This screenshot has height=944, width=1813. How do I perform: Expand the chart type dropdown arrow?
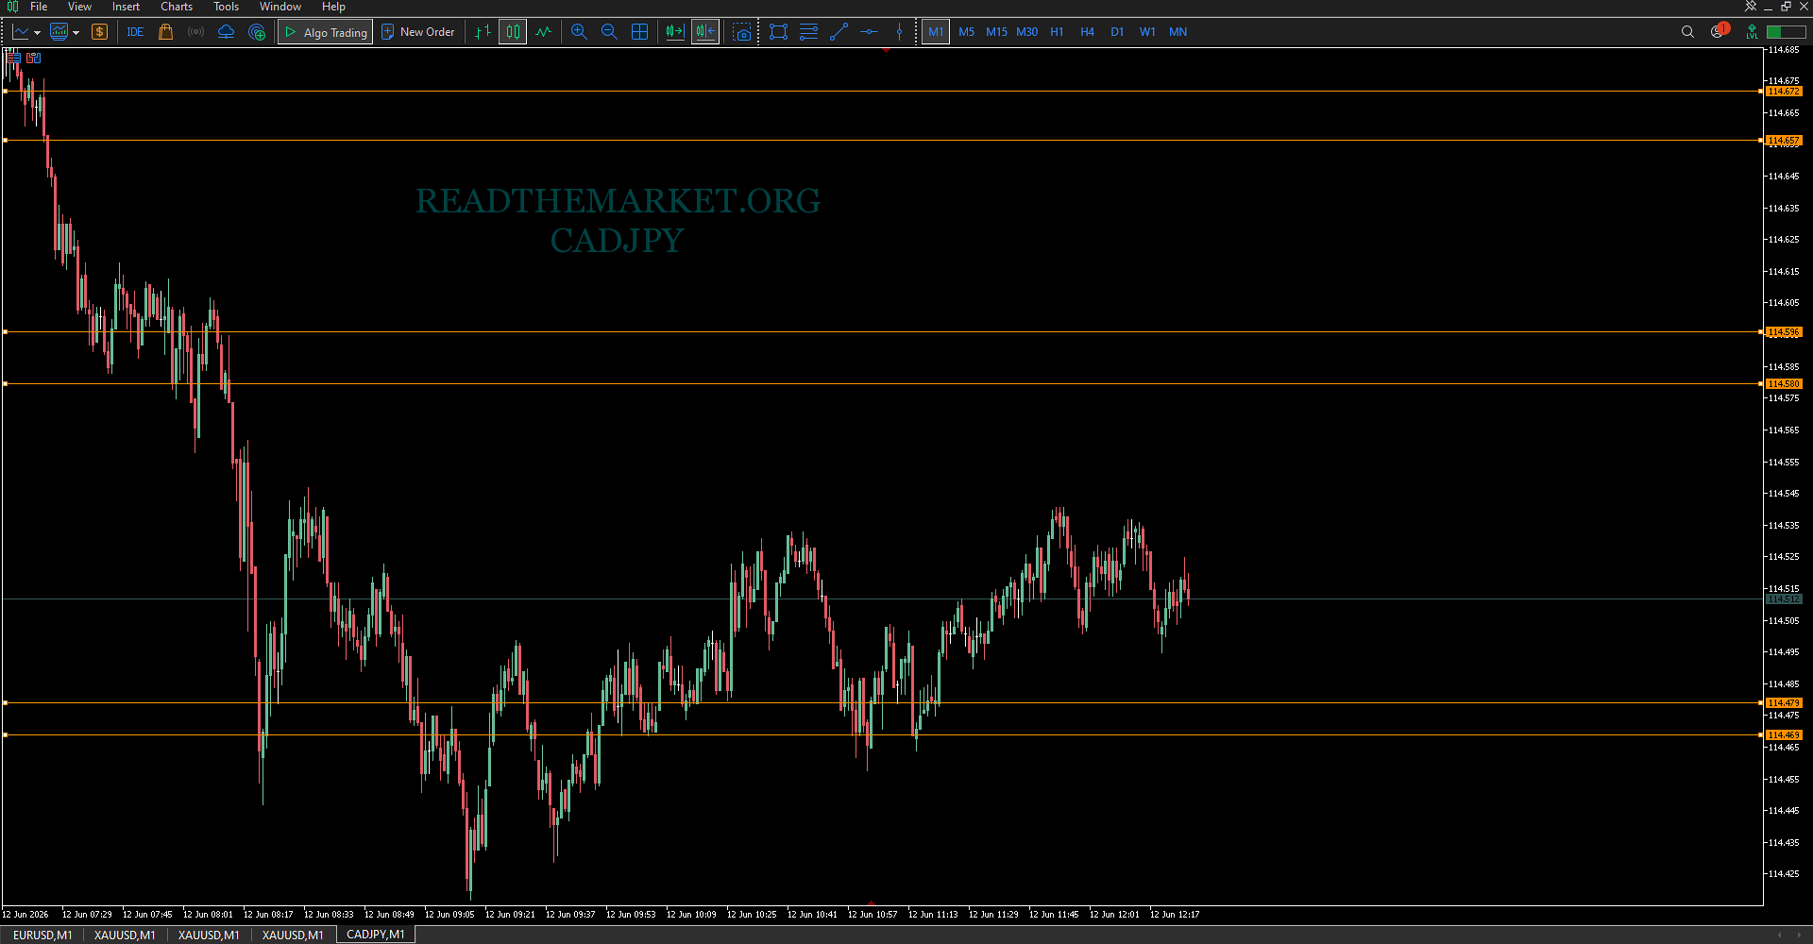(x=37, y=32)
